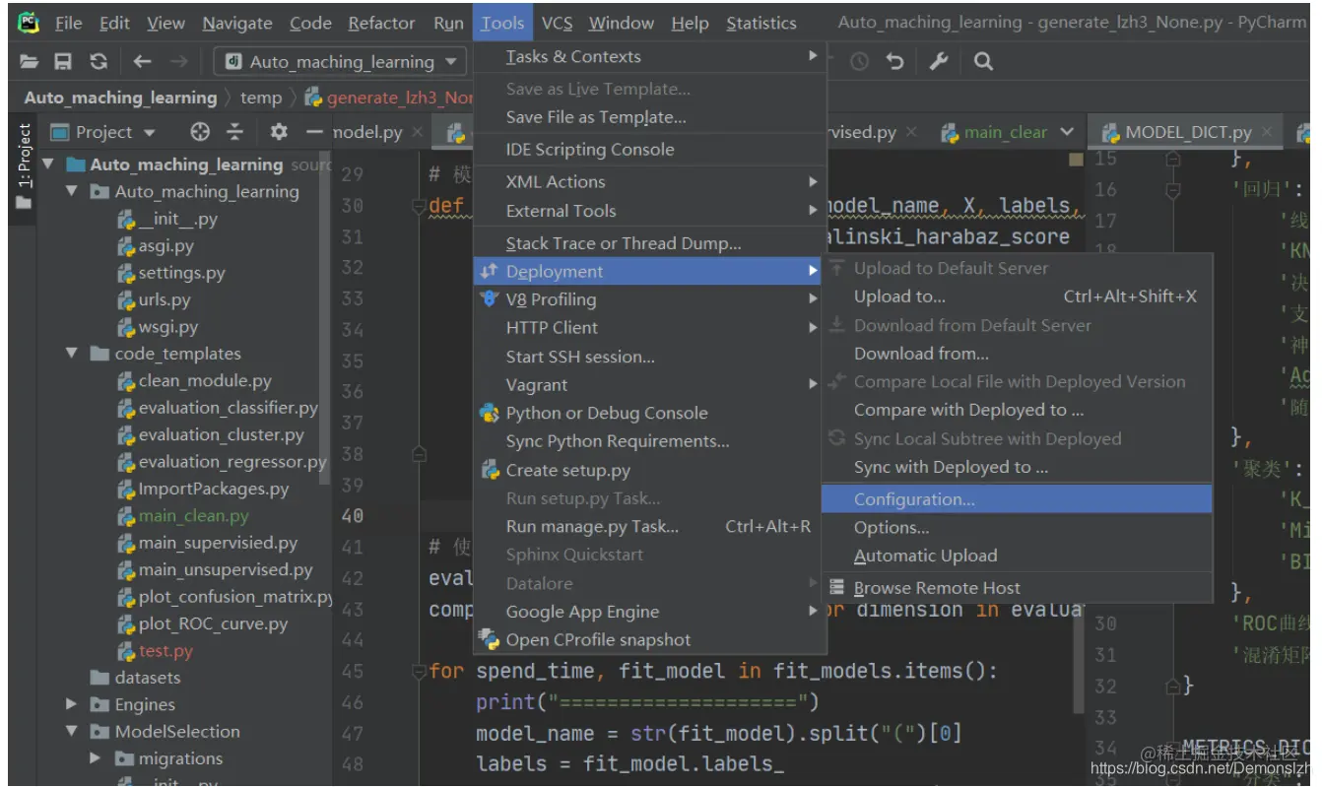Open the VCS menu

point(557,23)
